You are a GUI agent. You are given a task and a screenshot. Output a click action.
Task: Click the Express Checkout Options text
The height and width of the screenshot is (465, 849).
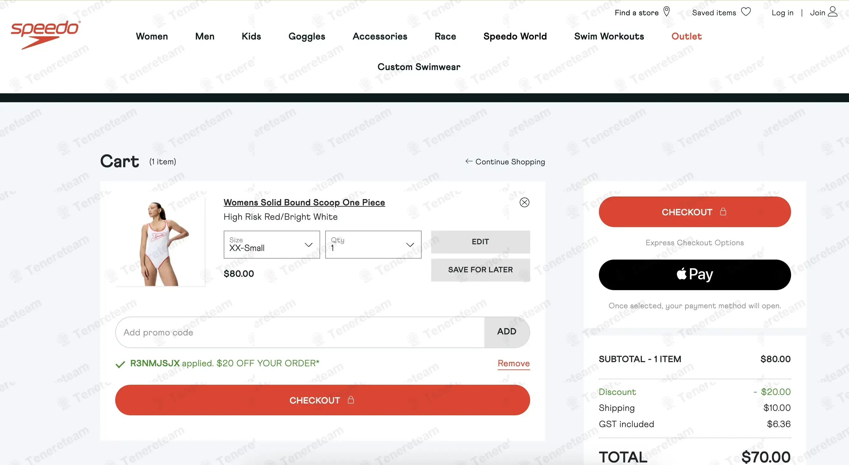[694, 243]
